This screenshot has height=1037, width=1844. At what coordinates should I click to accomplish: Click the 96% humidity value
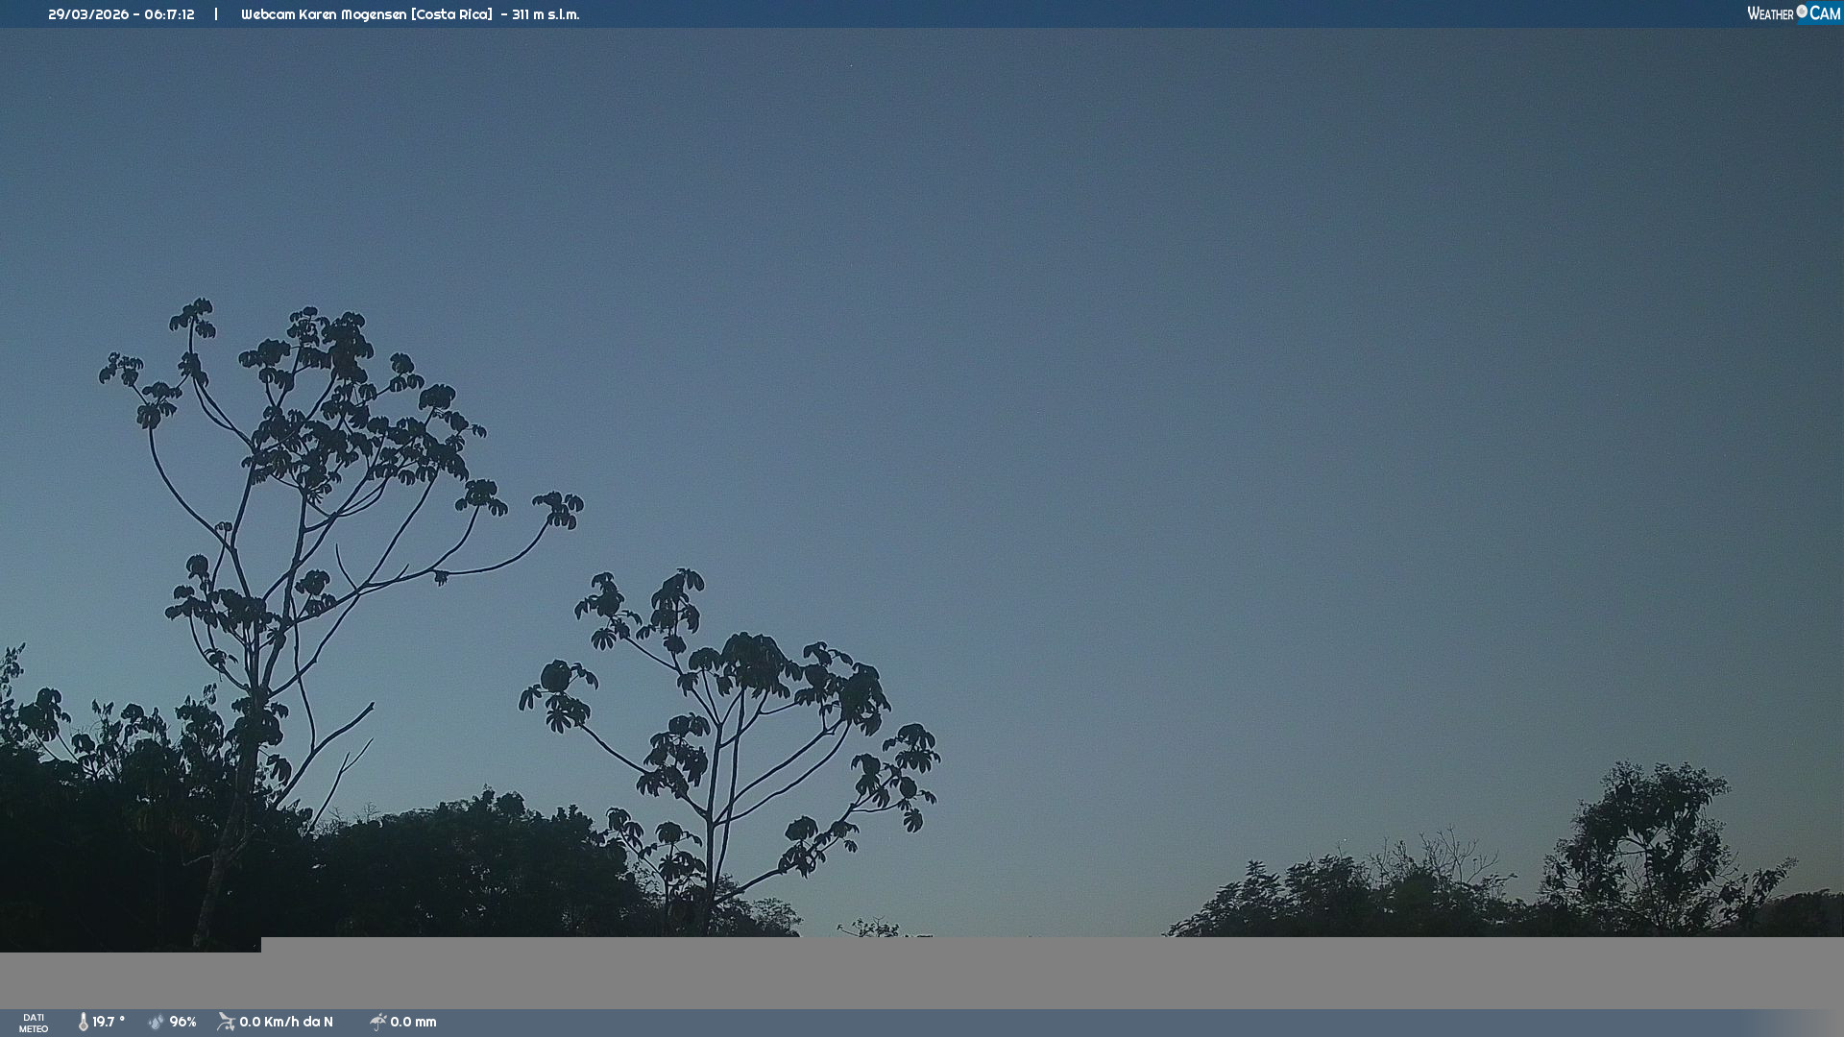[x=182, y=1022]
